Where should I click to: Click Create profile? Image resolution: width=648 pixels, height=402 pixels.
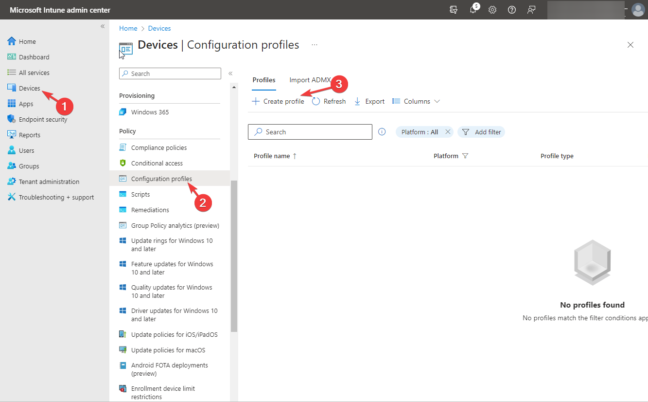coord(278,101)
